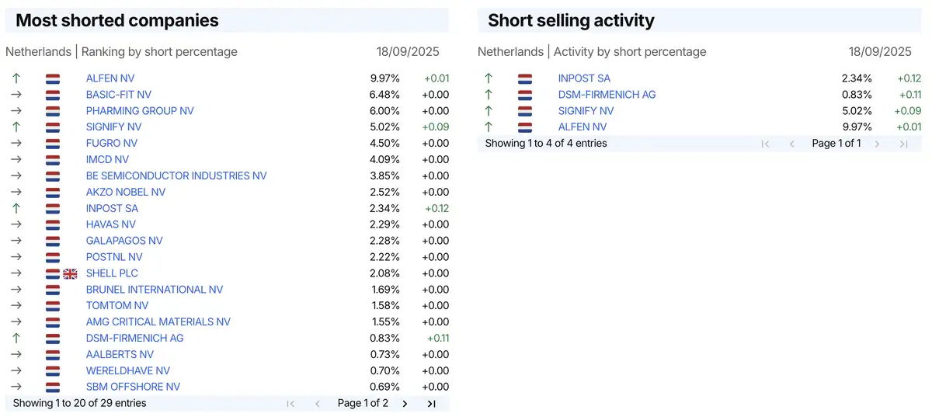
Task: Open the IMCD NV company link
Action: point(107,160)
